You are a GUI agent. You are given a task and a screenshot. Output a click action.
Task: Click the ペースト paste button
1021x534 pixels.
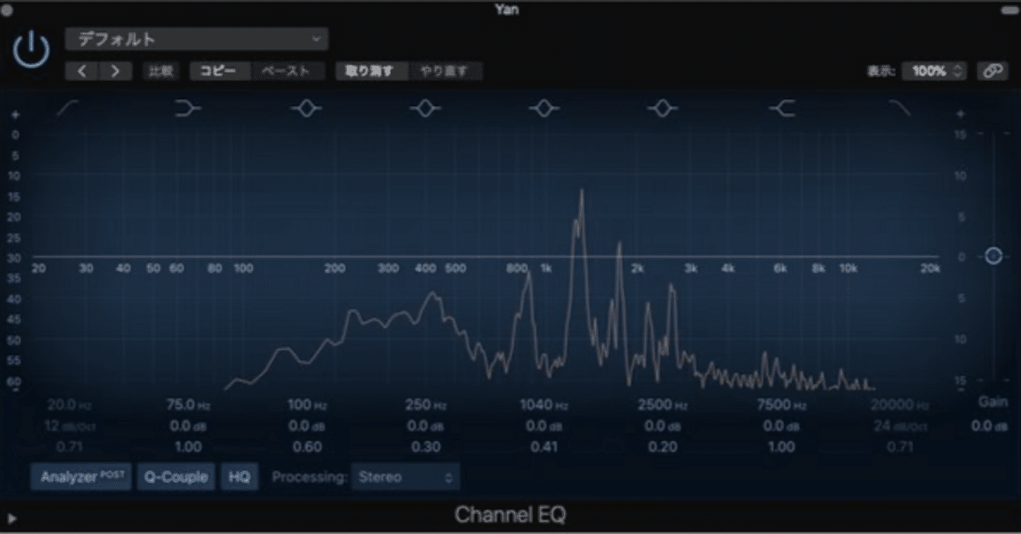point(287,71)
